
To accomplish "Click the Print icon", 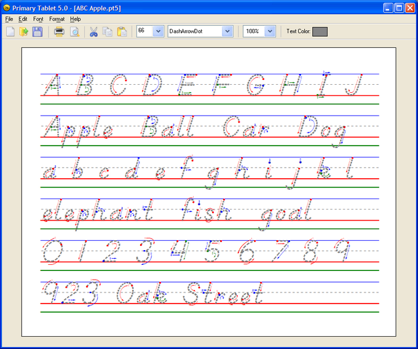I will click(x=59, y=31).
